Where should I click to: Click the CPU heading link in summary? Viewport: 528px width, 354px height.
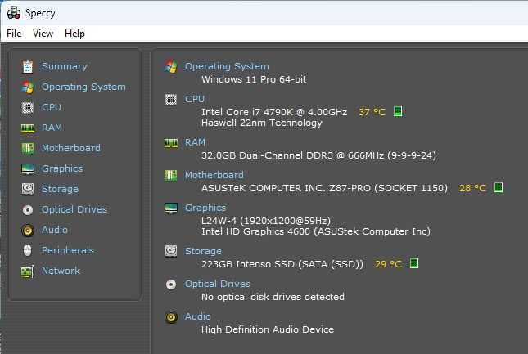(x=195, y=99)
